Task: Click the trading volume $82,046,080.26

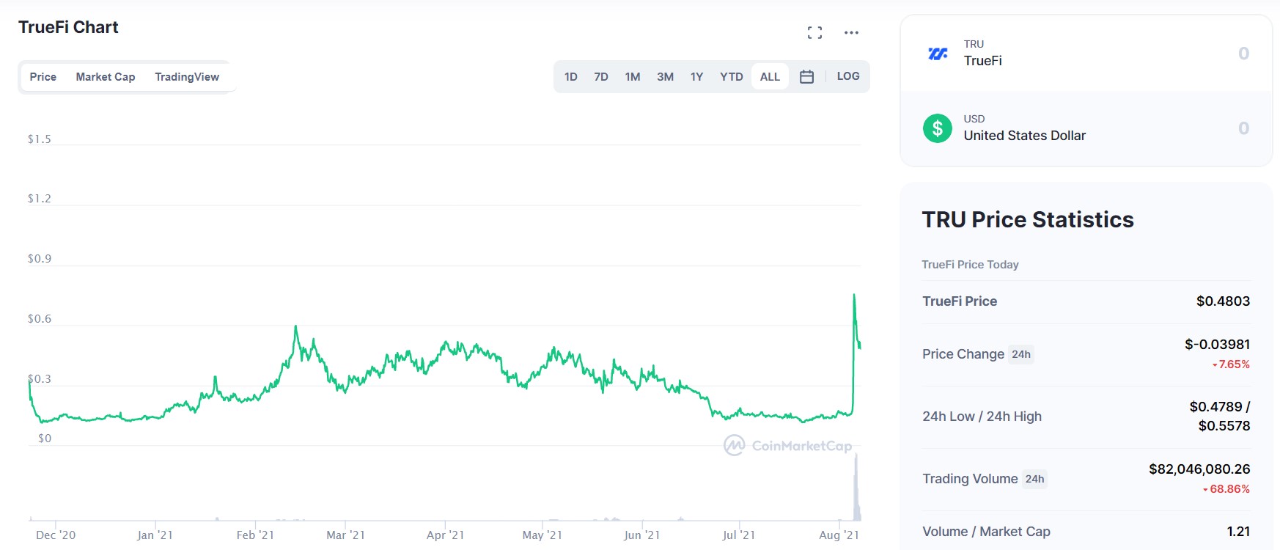Action: pyautogui.click(x=1199, y=469)
